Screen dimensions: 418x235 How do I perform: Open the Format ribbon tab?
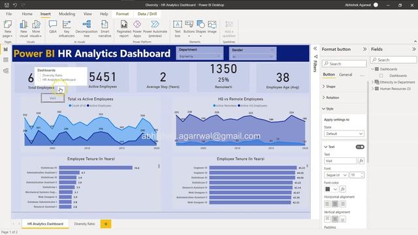pos(122,14)
